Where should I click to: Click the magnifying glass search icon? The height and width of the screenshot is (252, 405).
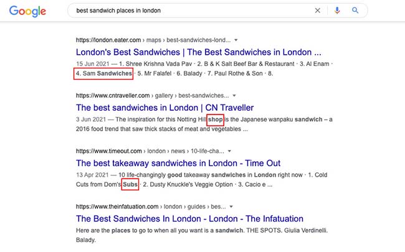[356, 11]
